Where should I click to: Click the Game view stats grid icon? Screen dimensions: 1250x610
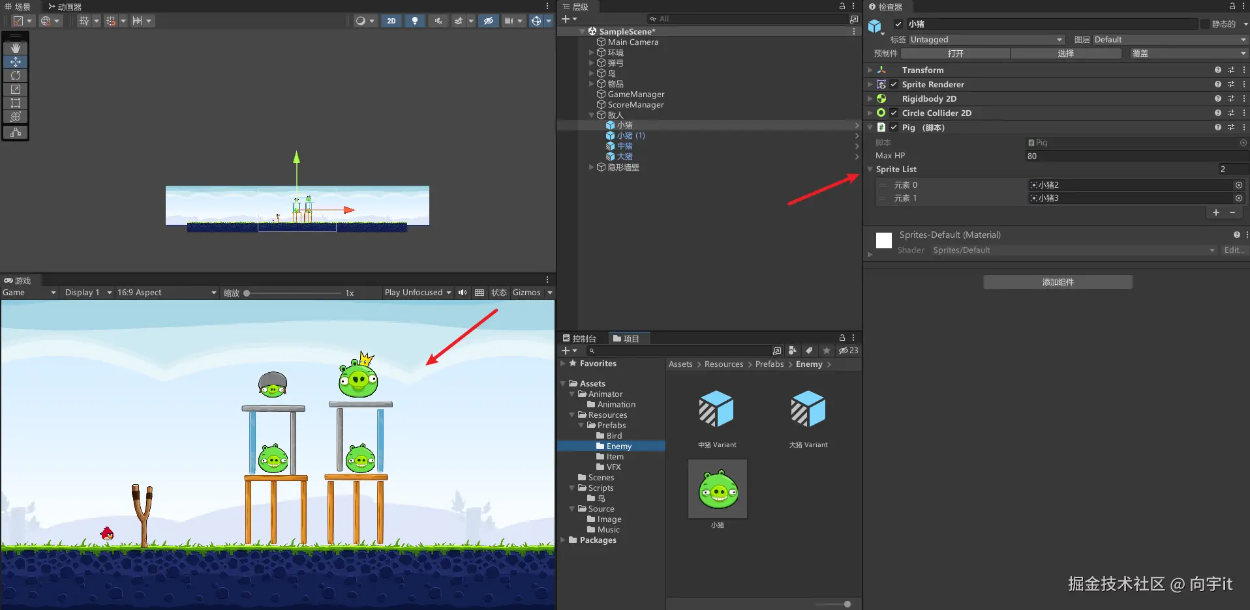[480, 293]
